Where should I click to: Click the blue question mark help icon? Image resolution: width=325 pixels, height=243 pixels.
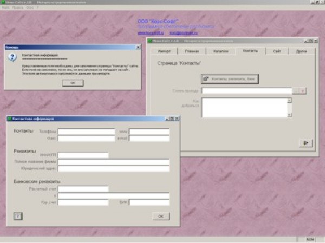[x=12, y=57]
